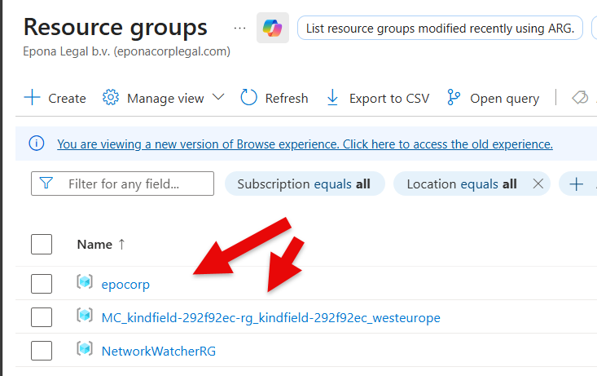The height and width of the screenshot is (376, 597).
Task: Click the Create plus icon
Action: point(32,98)
